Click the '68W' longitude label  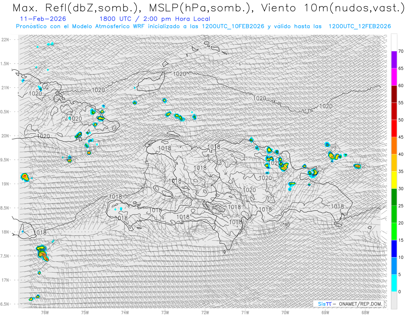pyautogui.click(x=365, y=312)
